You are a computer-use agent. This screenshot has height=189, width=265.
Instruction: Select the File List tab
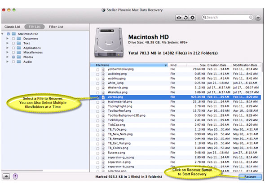coord(35,26)
